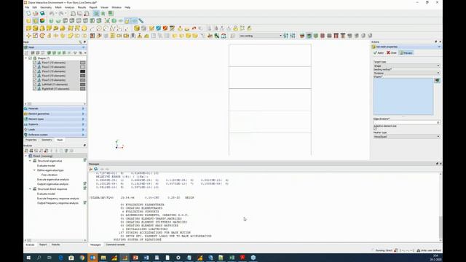This screenshot has width=466, height=262.
Task: Click the checkbox-edit icon in bottom toolbar
Action: tap(36, 36)
